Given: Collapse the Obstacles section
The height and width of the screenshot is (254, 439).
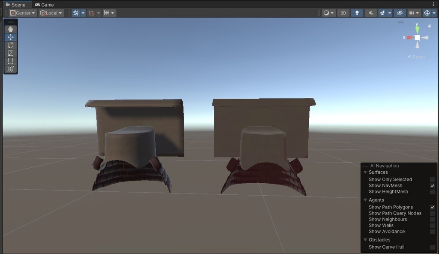Looking at the screenshot, I should pos(365,240).
